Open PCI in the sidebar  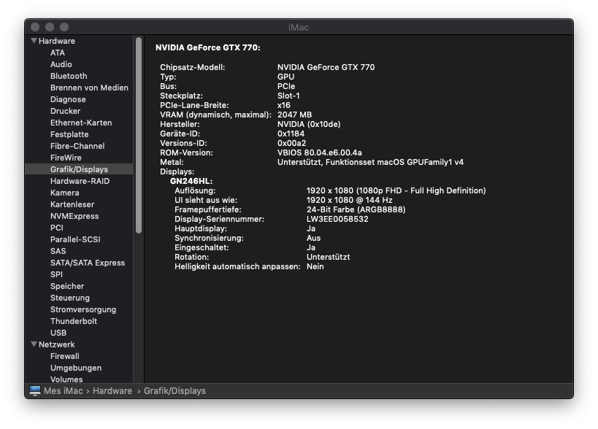pos(57,228)
